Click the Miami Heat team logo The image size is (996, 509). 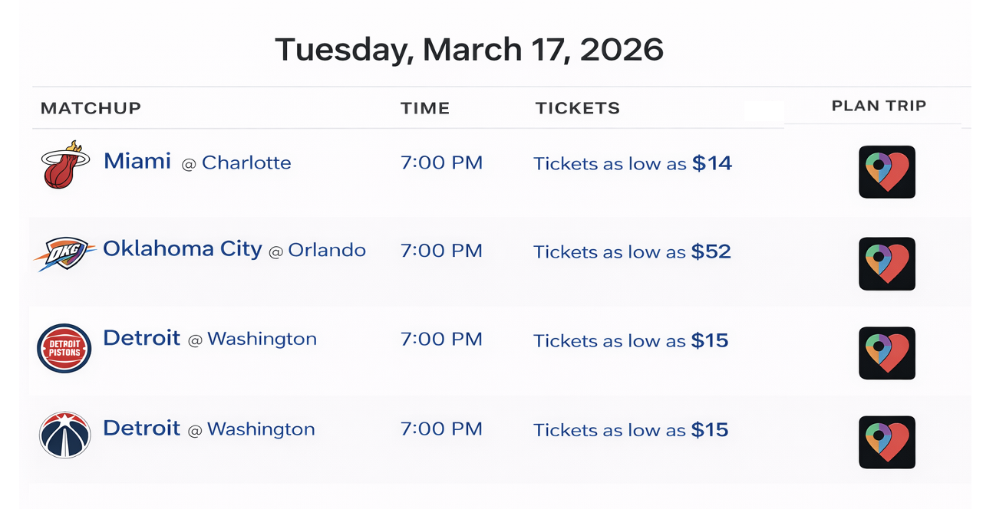pos(65,165)
